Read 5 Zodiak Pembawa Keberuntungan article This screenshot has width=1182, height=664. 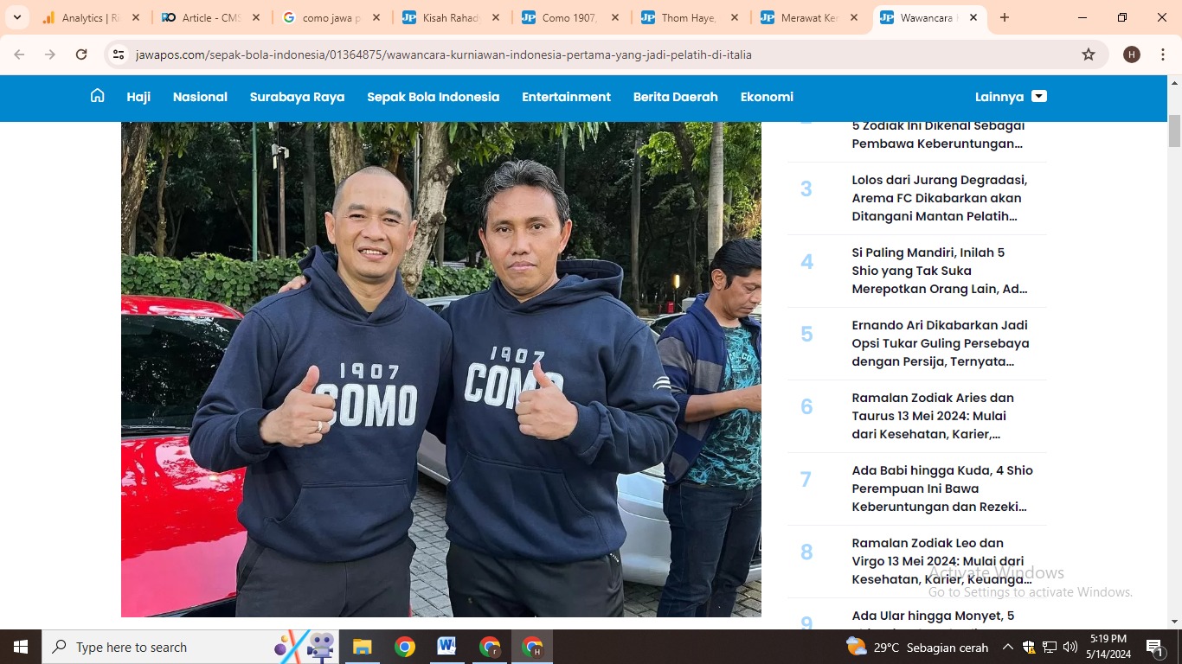938,135
